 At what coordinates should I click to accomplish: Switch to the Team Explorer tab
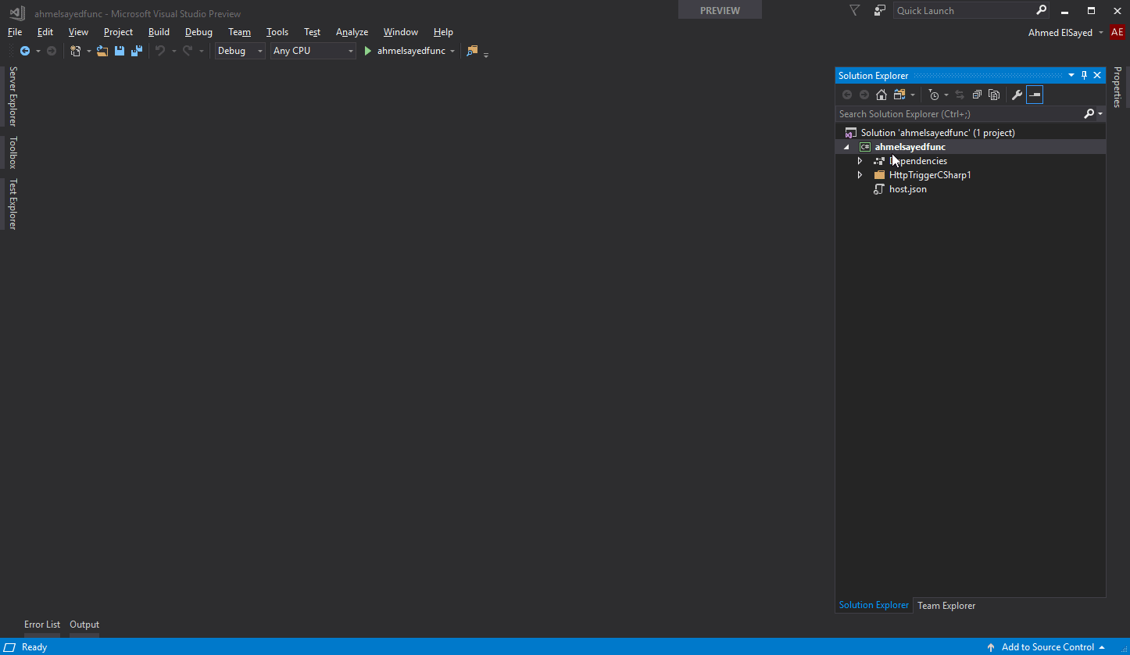946,605
